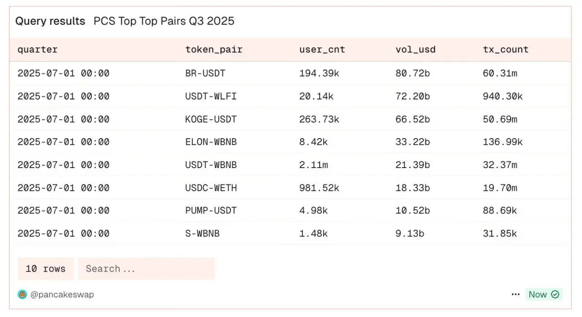Sort by the tx_count column header
The width and height of the screenshot is (582, 317).
point(506,50)
